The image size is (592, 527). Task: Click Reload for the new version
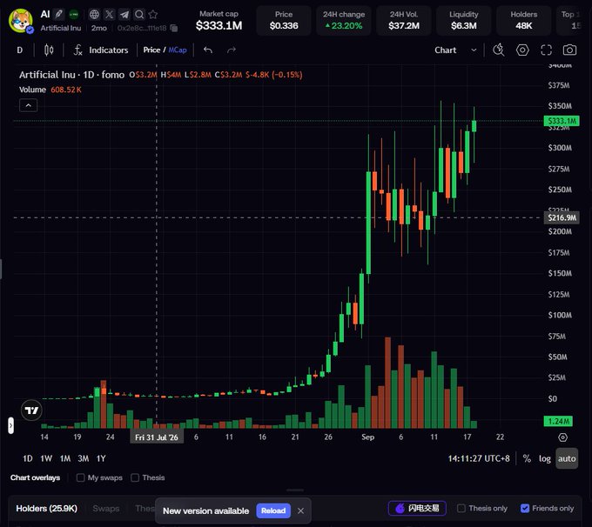[x=273, y=510]
